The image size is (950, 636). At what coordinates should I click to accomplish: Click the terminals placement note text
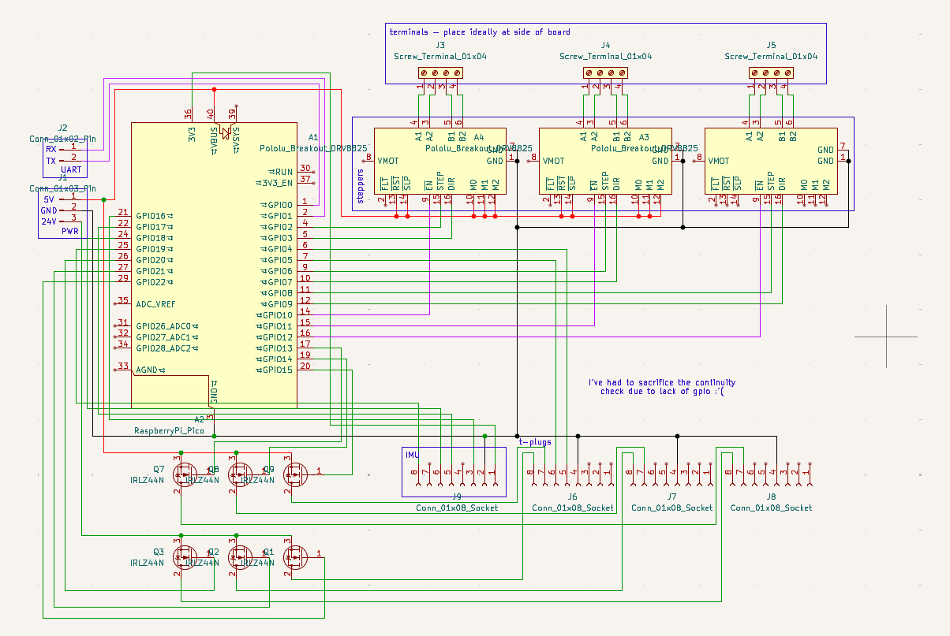[x=480, y=32]
